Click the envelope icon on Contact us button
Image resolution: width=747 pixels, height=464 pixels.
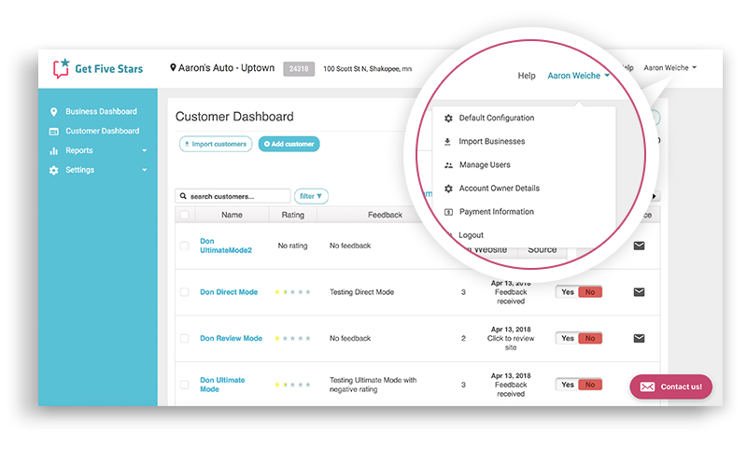647,387
